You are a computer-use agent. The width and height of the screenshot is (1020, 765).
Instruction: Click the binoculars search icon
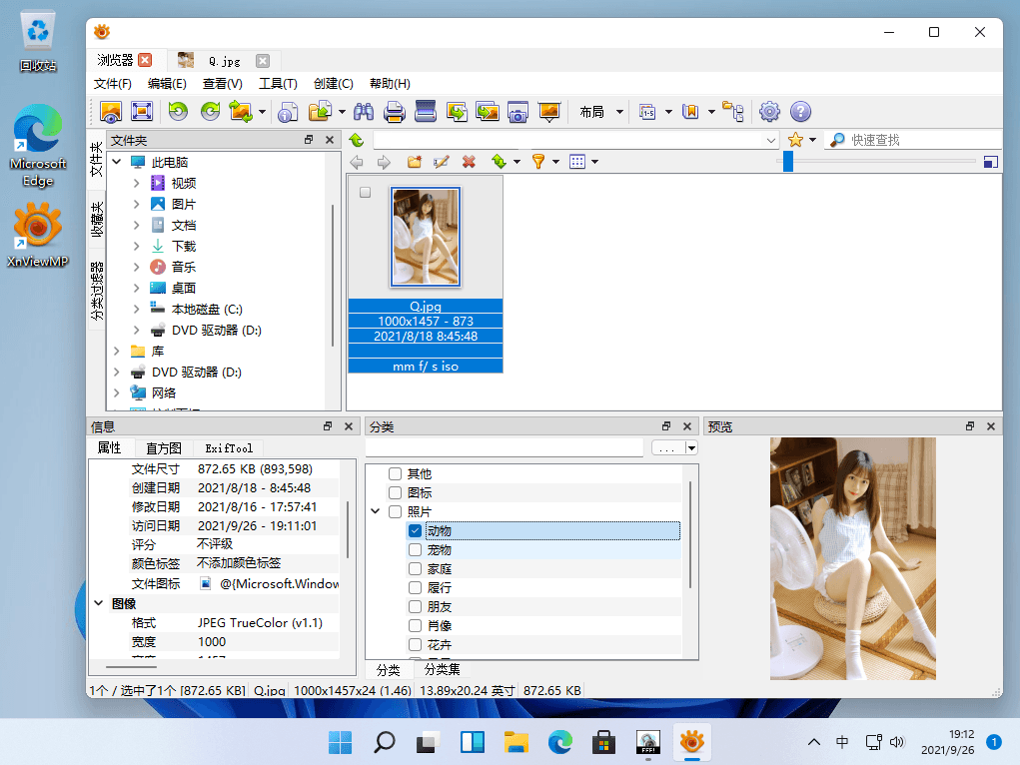pyautogui.click(x=364, y=112)
